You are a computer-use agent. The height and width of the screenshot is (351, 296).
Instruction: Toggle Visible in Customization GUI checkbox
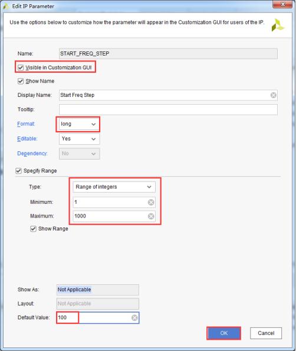[21, 67]
